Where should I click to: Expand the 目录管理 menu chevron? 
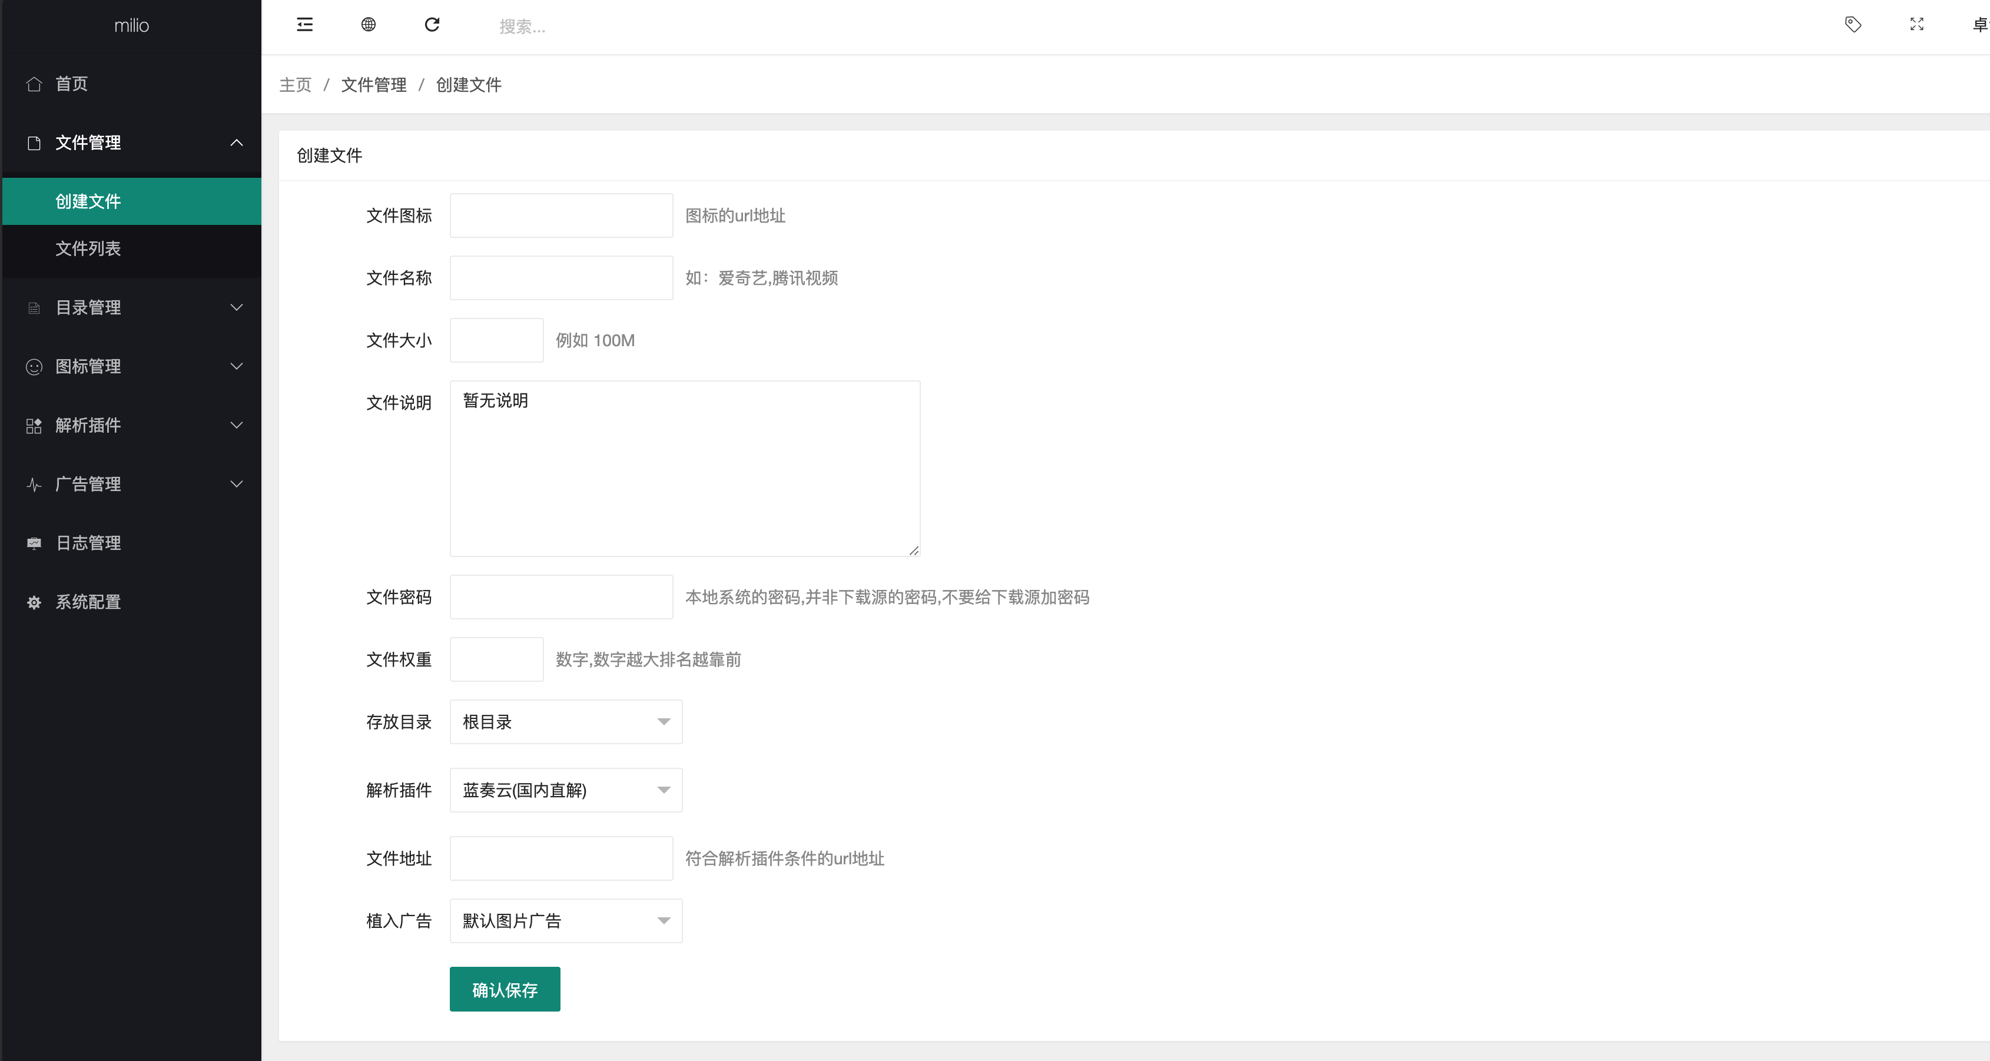coord(237,307)
